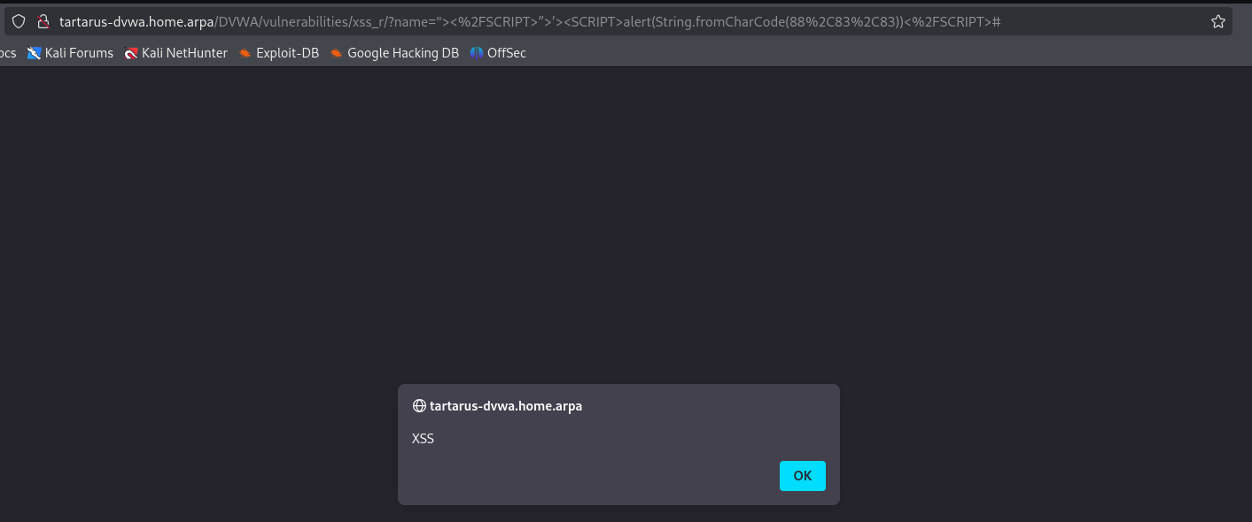This screenshot has width=1252, height=522.
Task: Click the Kali NetHunter bookmark favicon
Action: click(x=131, y=53)
